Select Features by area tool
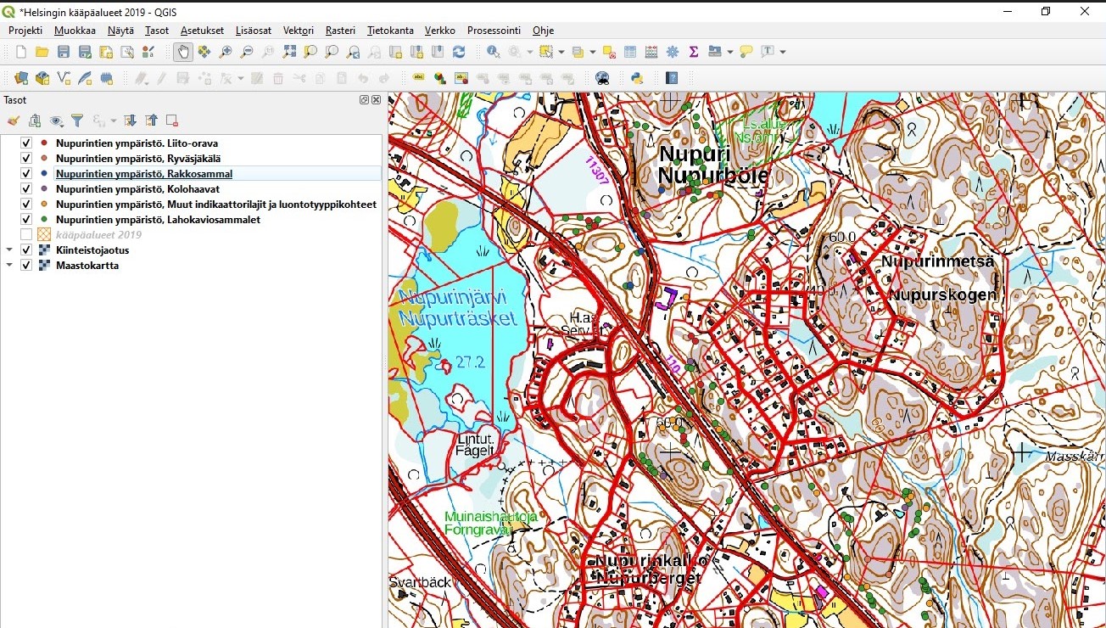Viewport: 1106px width, 628px height. (545, 52)
